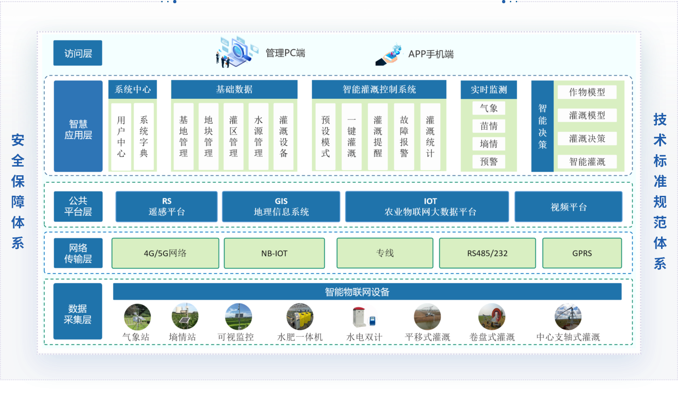Select the 作物模型 item
678x394 pixels.
(x=587, y=92)
